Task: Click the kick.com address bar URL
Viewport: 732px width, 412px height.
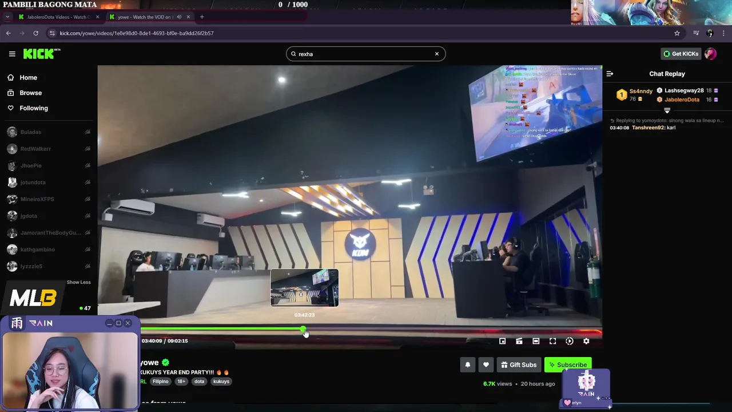Action: [137, 33]
